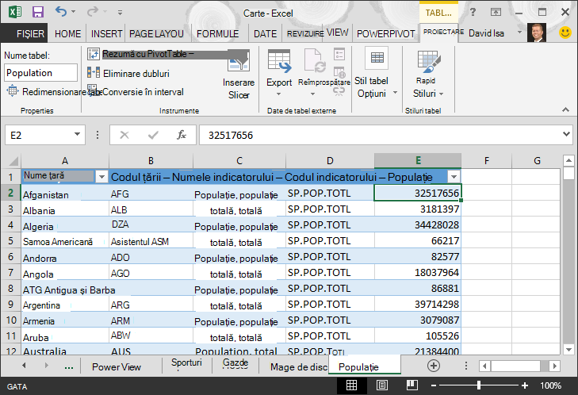Click David Isa account photo

(x=537, y=33)
